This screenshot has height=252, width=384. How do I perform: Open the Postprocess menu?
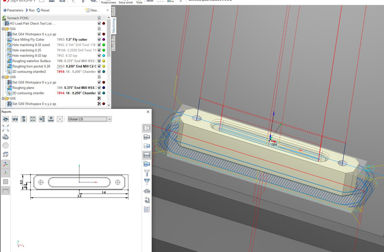108,2
